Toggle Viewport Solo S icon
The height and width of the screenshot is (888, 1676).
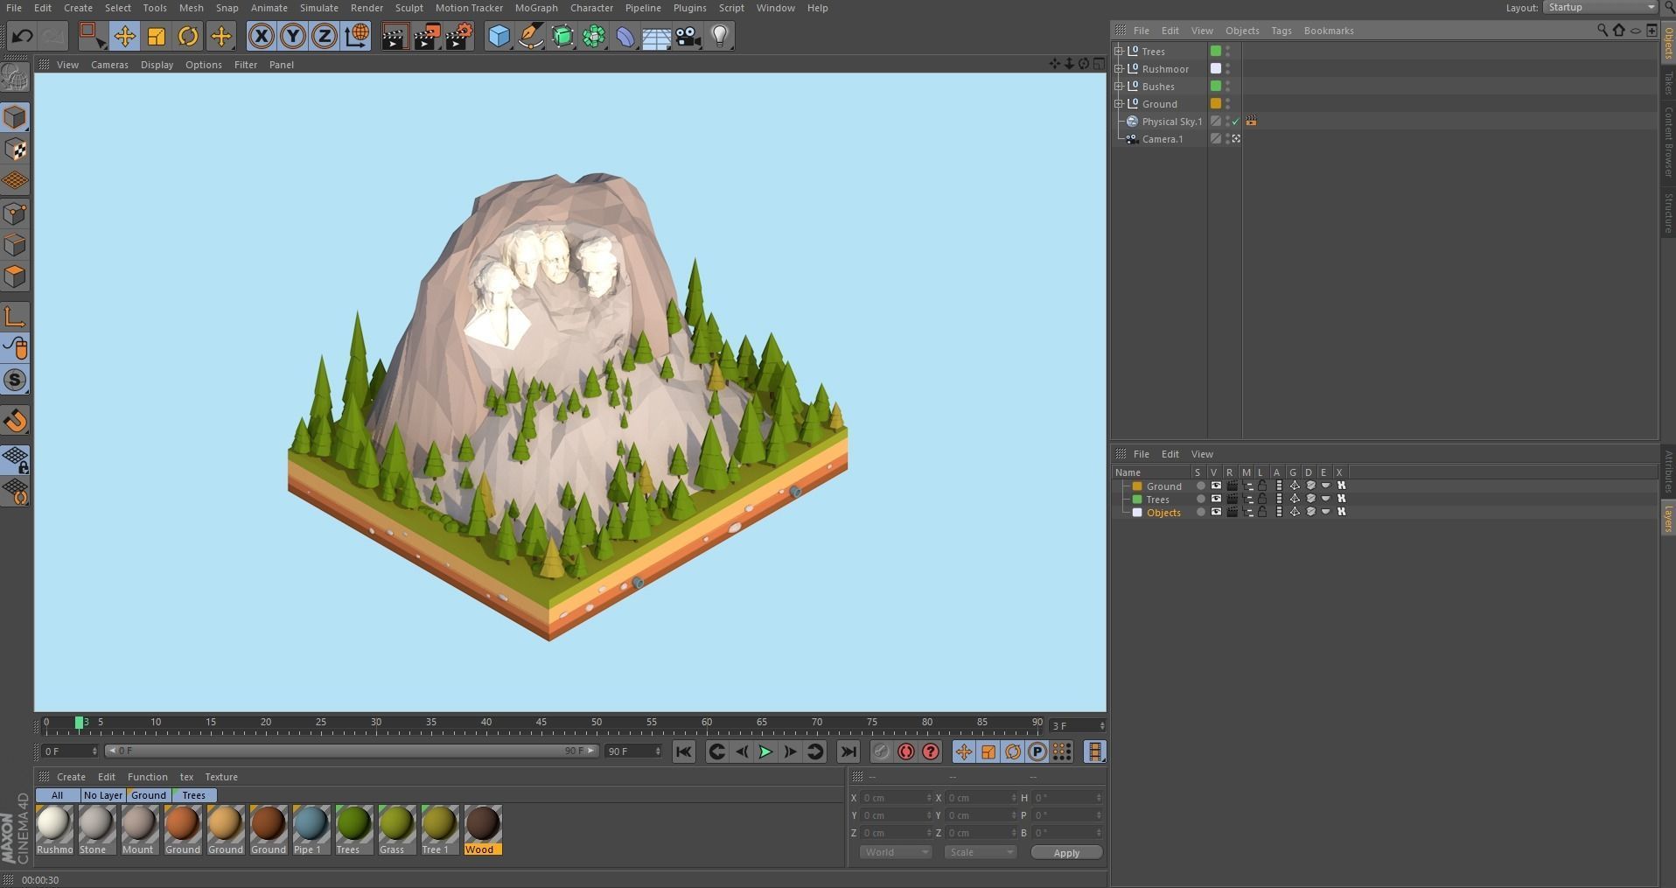point(16,380)
